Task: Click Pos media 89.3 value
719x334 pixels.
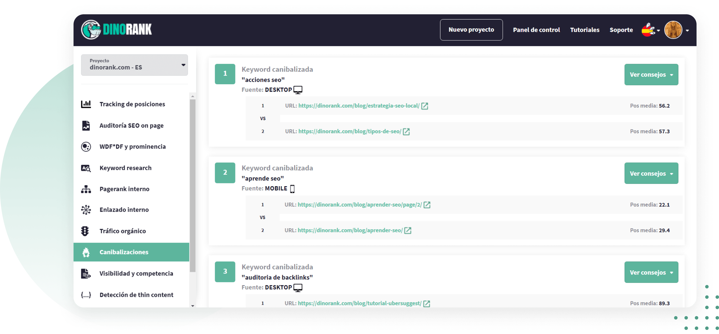Action: (x=664, y=304)
